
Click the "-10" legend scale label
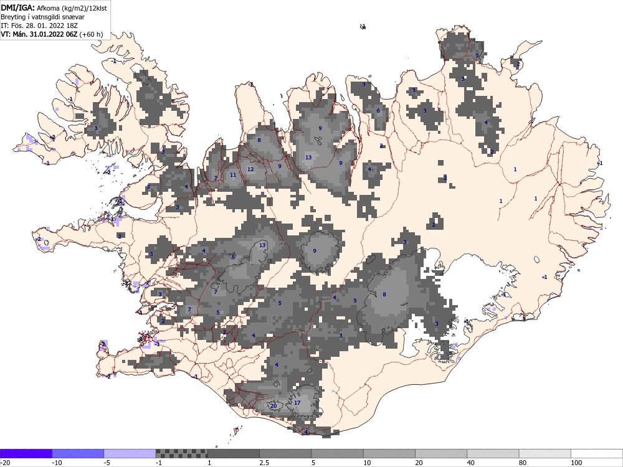point(57,463)
